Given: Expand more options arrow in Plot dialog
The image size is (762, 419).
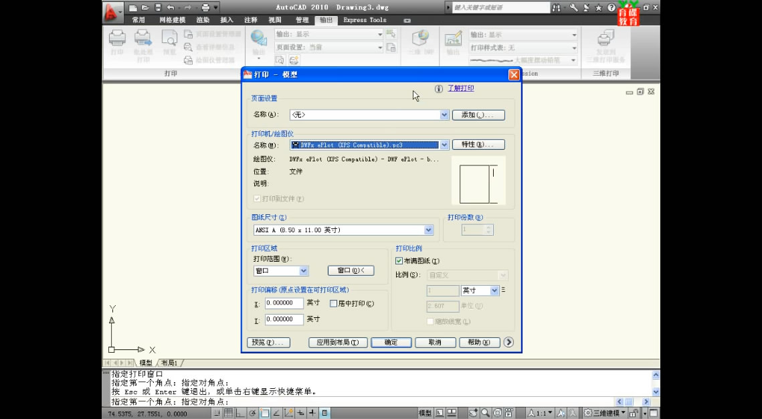Looking at the screenshot, I should (x=508, y=342).
